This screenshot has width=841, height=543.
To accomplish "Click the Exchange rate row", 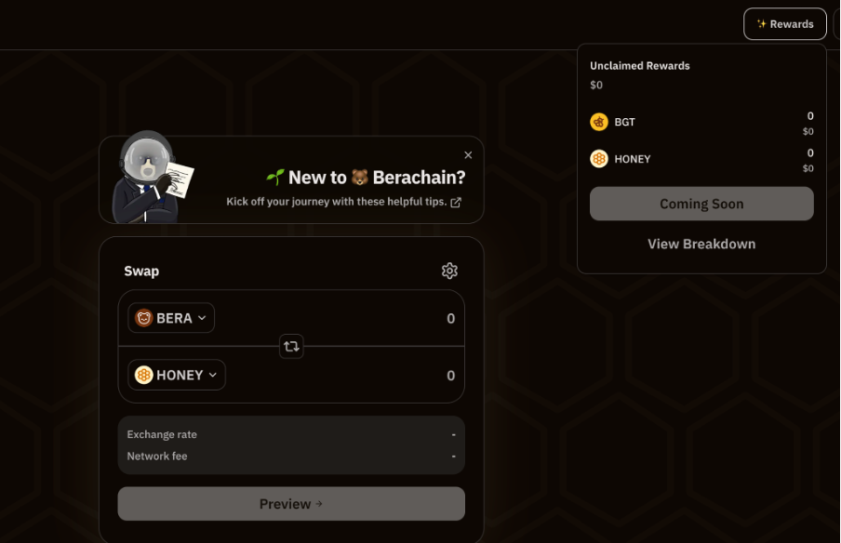I will coord(291,434).
